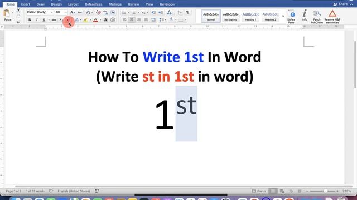Switch to Draft view icon
Image resolution: width=357 pixels, height=200 pixels.
(x=300, y=191)
